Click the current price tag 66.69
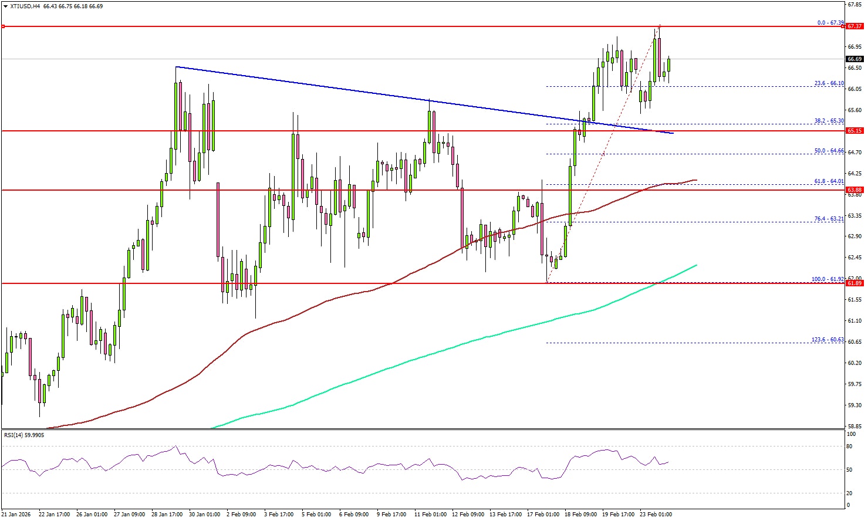The width and height of the screenshot is (868, 521). click(x=855, y=59)
